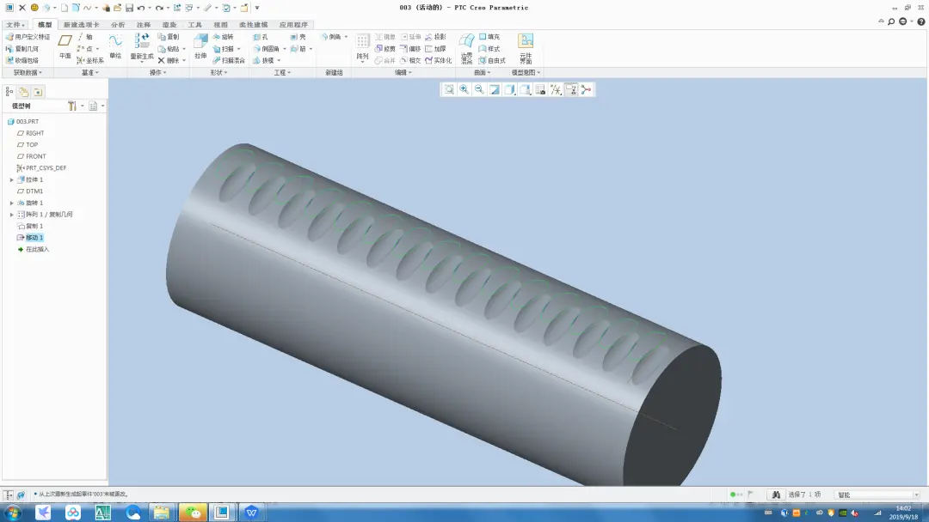Screen dimensions: 929x522
Task: Click the 用户定义特征 button
Action: coord(28,37)
